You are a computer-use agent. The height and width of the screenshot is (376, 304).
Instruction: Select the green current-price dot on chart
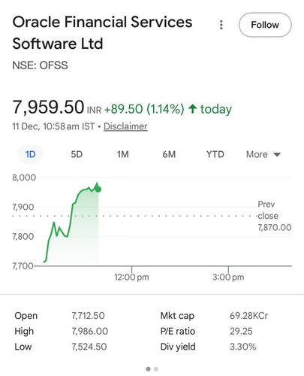coord(98,190)
